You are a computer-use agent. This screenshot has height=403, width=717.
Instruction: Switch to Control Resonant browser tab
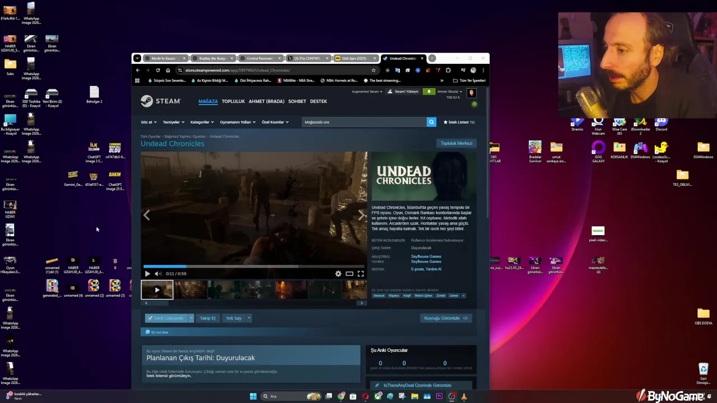tap(260, 58)
